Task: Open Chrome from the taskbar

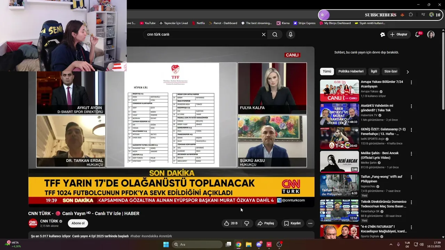Action: tap(238, 244)
